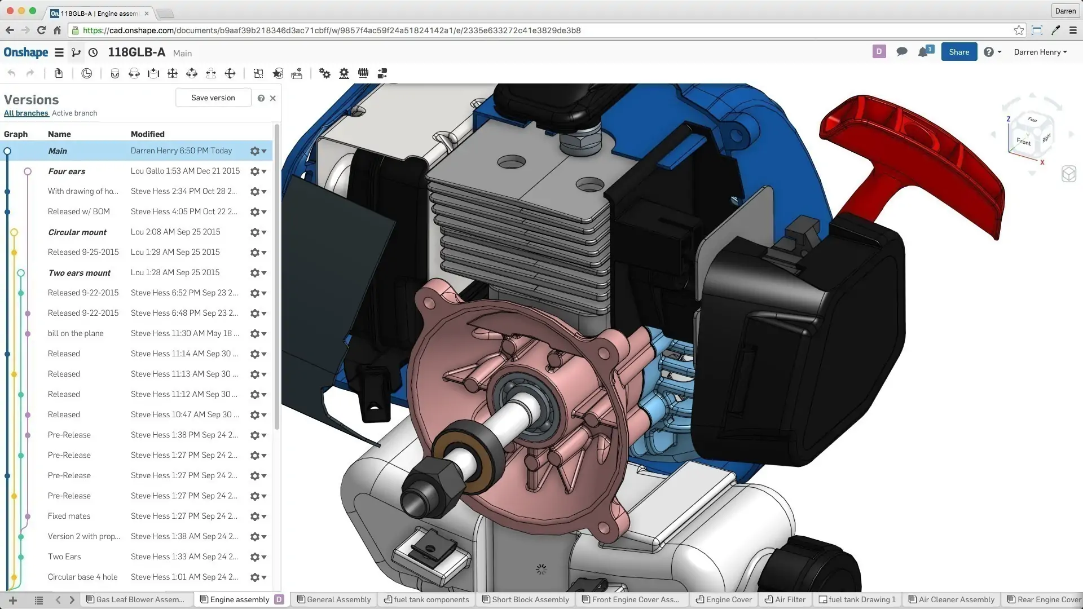
Task: Open the Named views cube icon
Action: (1069, 174)
